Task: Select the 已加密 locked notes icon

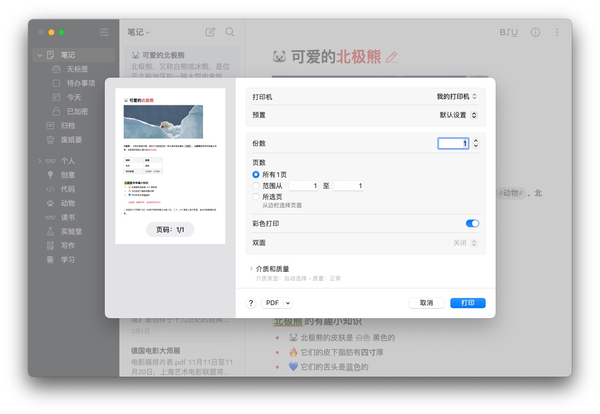Action: [x=57, y=111]
